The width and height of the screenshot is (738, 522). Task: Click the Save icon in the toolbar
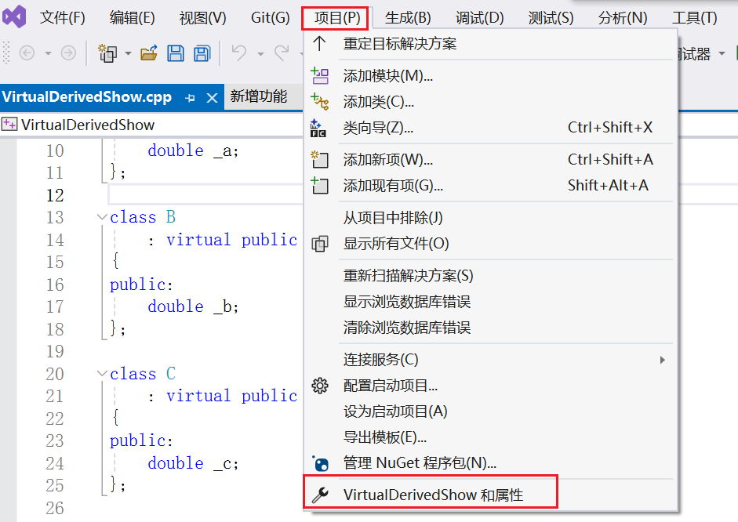176,53
